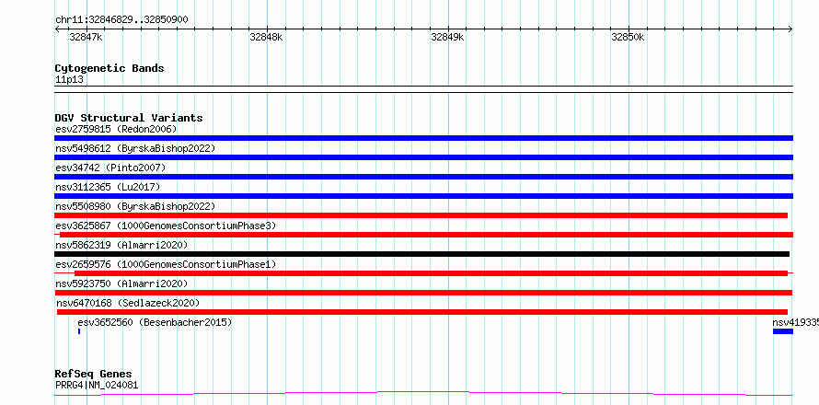819x405 pixels.
Task: Select the 11p13 cytogenetic band label
Action: click(x=69, y=80)
